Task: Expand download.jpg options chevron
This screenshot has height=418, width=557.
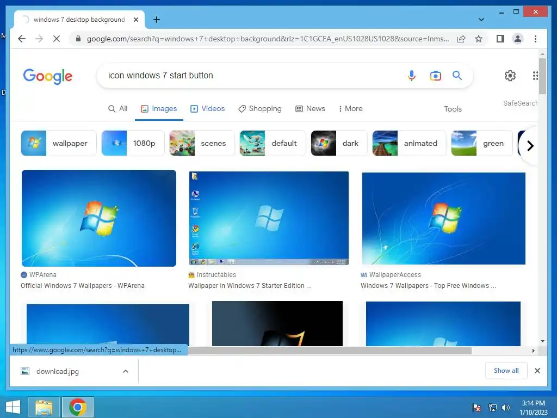Action: (126, 371)
